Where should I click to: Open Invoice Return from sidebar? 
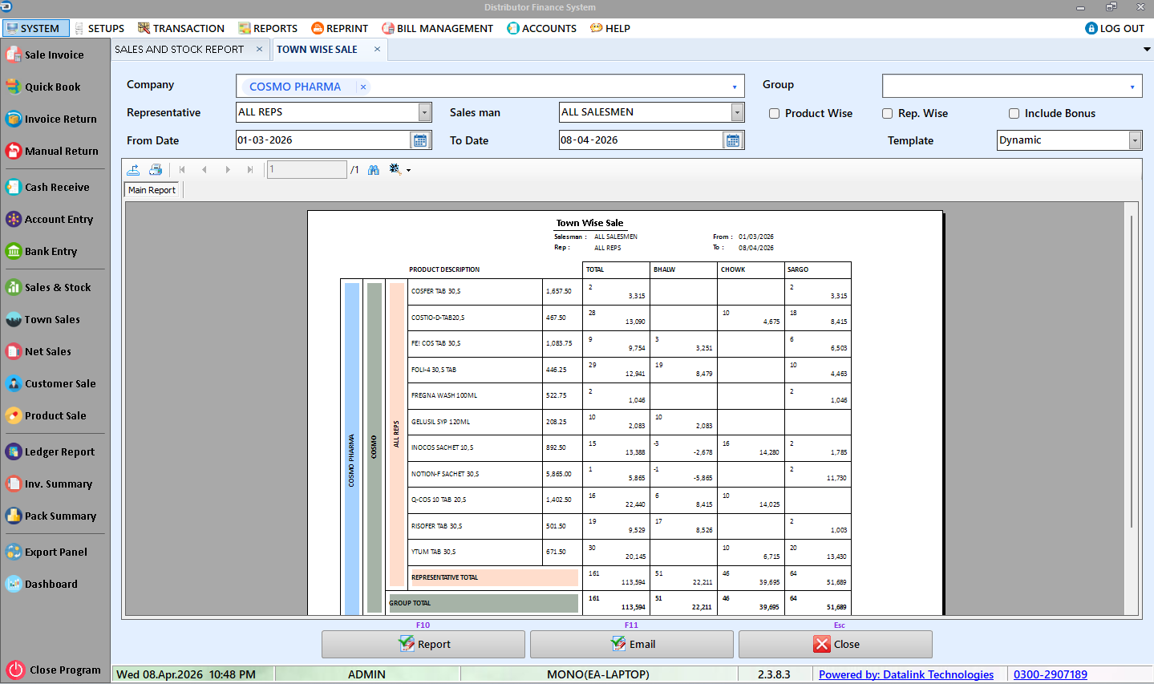(53, 119)
